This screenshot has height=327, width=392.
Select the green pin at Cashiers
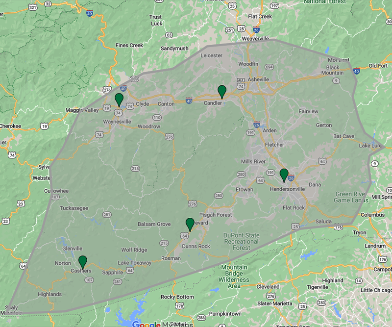[x=83, y=261]
